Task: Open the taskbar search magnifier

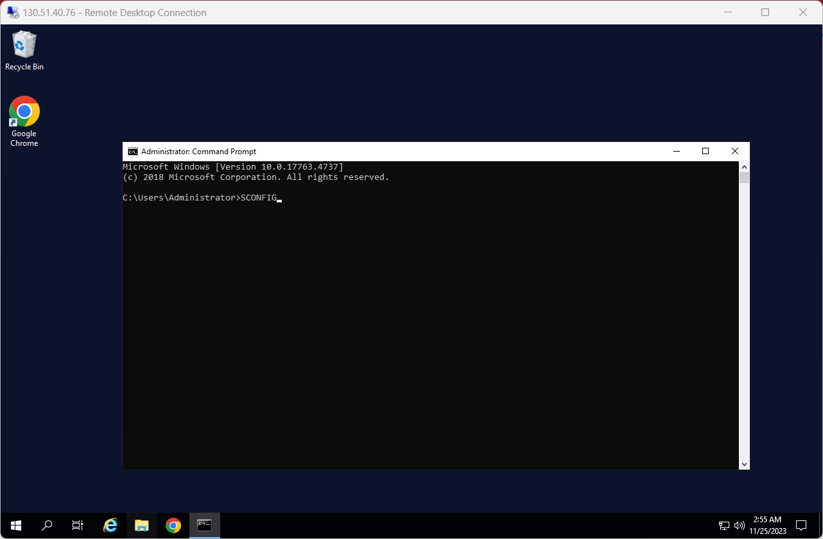Action: click(x=47, y=525)
